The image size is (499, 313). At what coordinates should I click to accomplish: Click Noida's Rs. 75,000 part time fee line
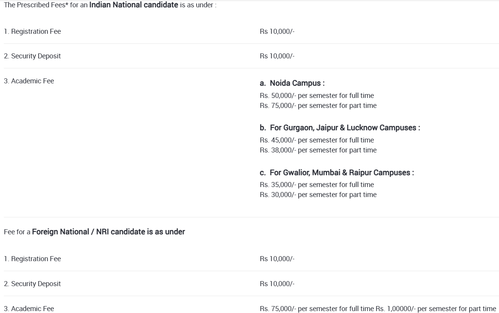point(318,106)
